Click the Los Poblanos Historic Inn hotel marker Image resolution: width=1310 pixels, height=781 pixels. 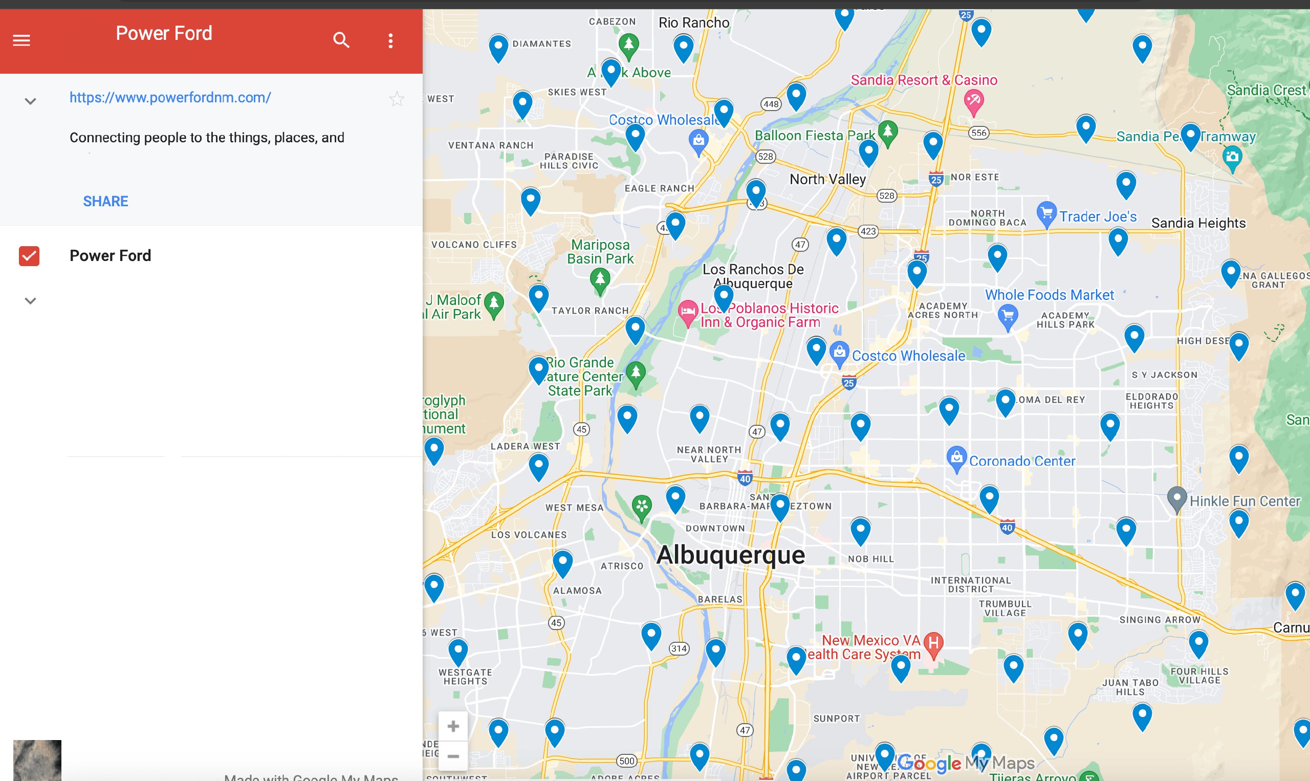click(687, 311)
